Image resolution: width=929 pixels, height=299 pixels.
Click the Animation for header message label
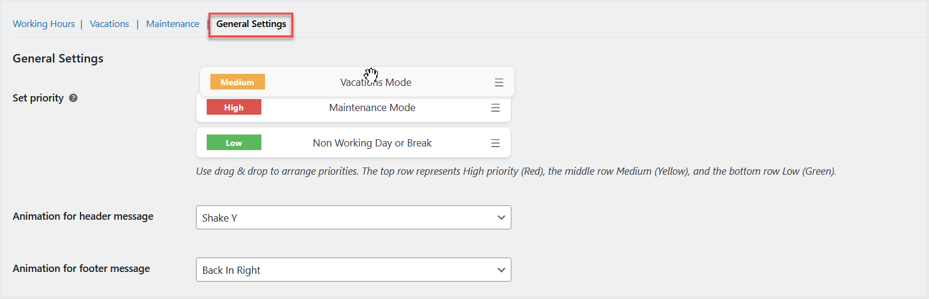(x=83, y=216)
